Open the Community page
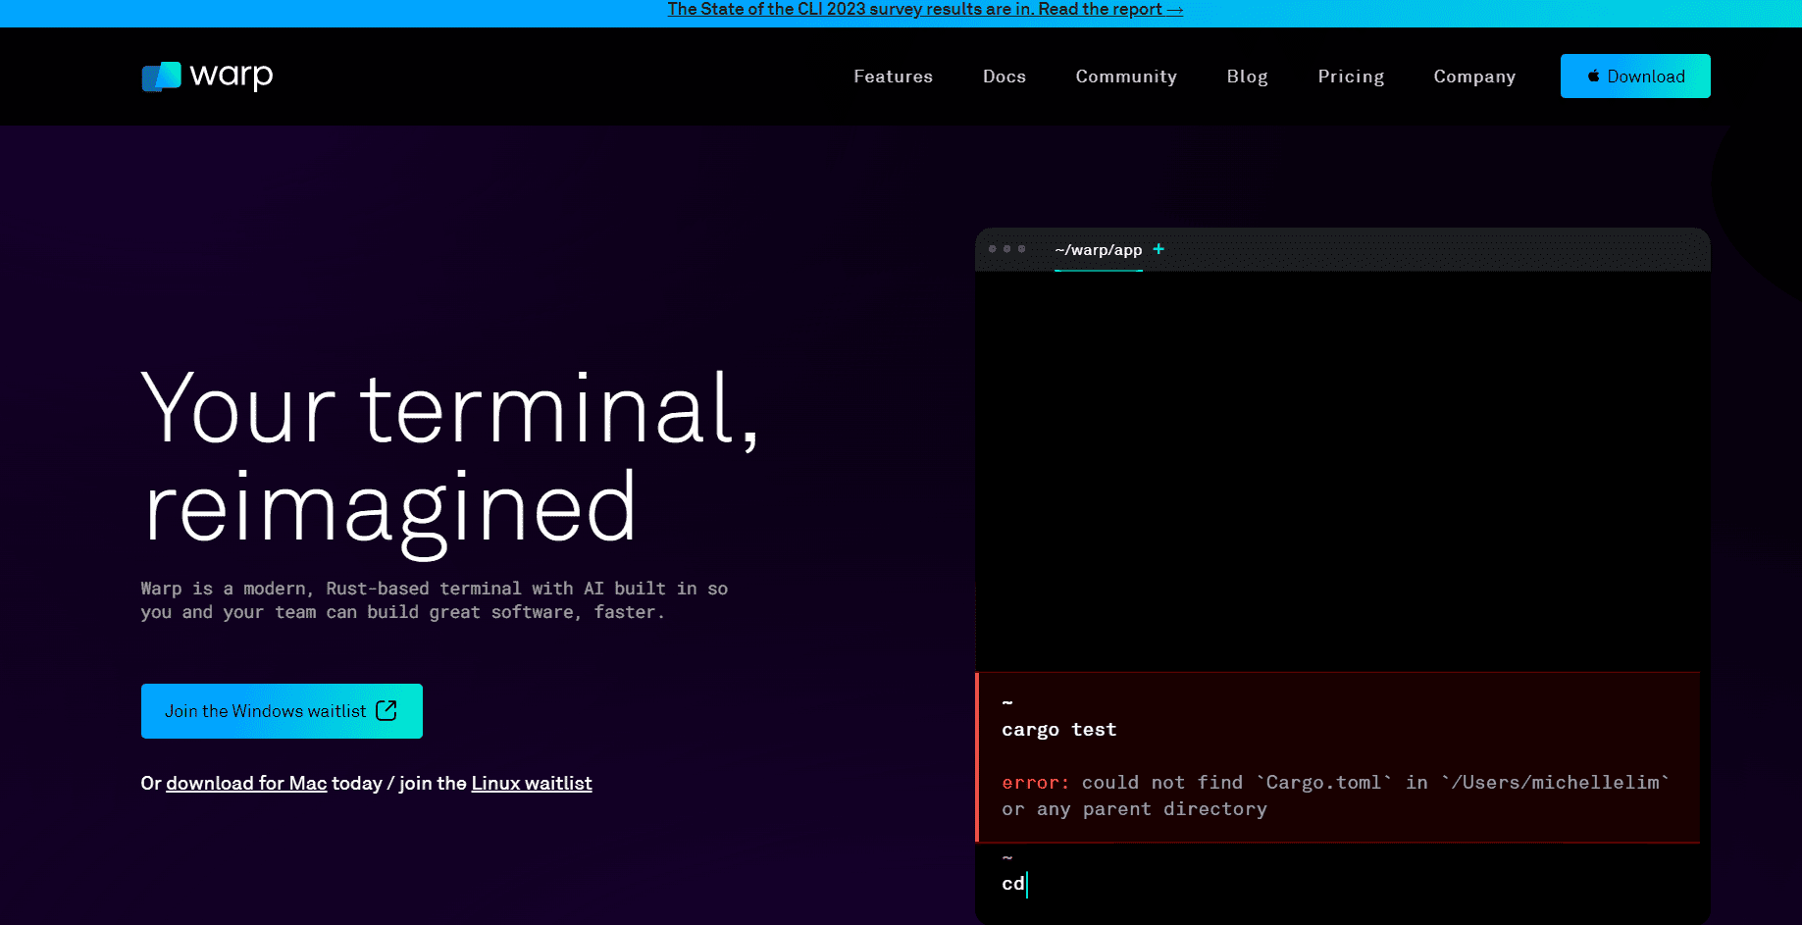The width and height of the screenshot is (1802, 925). click(1126, 76)
